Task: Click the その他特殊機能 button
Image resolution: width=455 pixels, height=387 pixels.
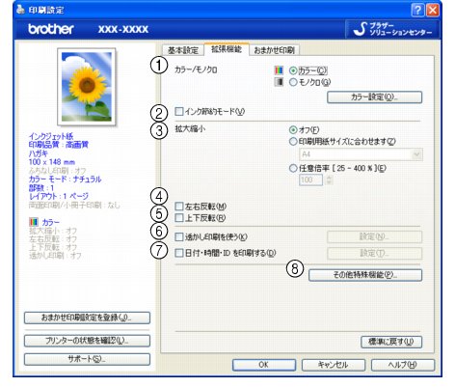Action: click(365, 275)
